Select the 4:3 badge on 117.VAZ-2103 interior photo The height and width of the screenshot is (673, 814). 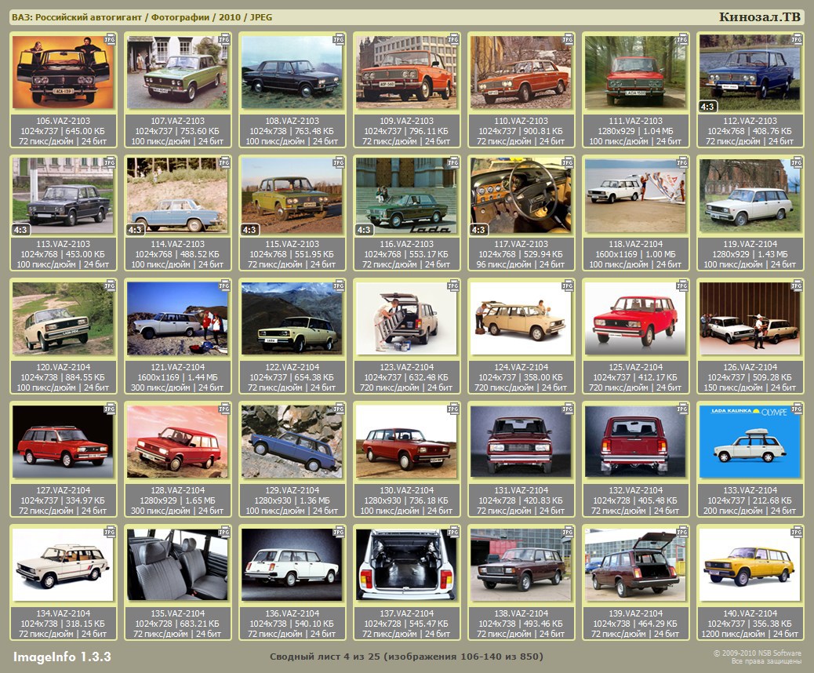tap(479, 230)
